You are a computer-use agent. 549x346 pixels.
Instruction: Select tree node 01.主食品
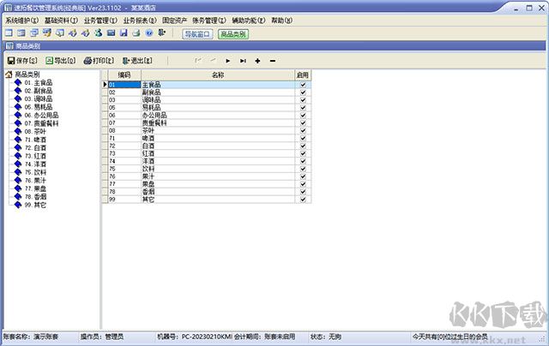click(38, 82)
